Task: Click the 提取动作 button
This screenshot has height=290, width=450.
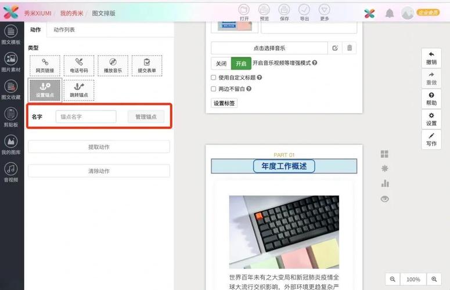Action: click(x=99, y=147)
